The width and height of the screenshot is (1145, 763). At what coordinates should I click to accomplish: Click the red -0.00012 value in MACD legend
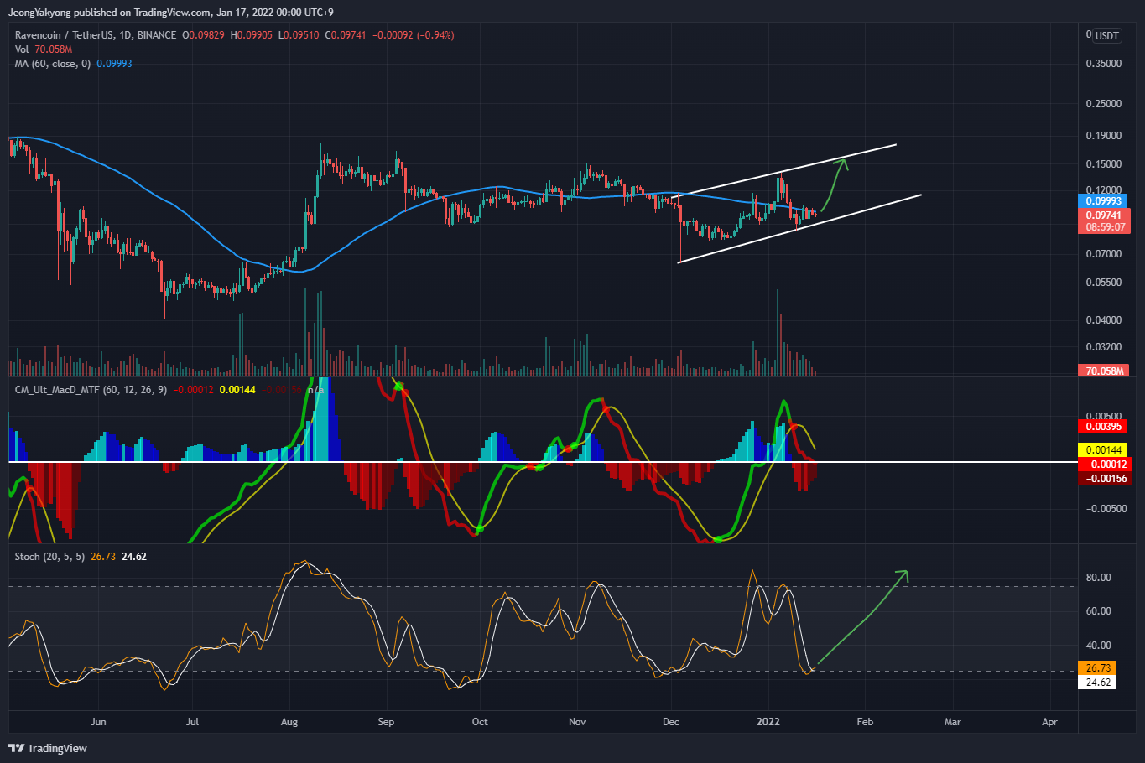click(x=194, y=390)
